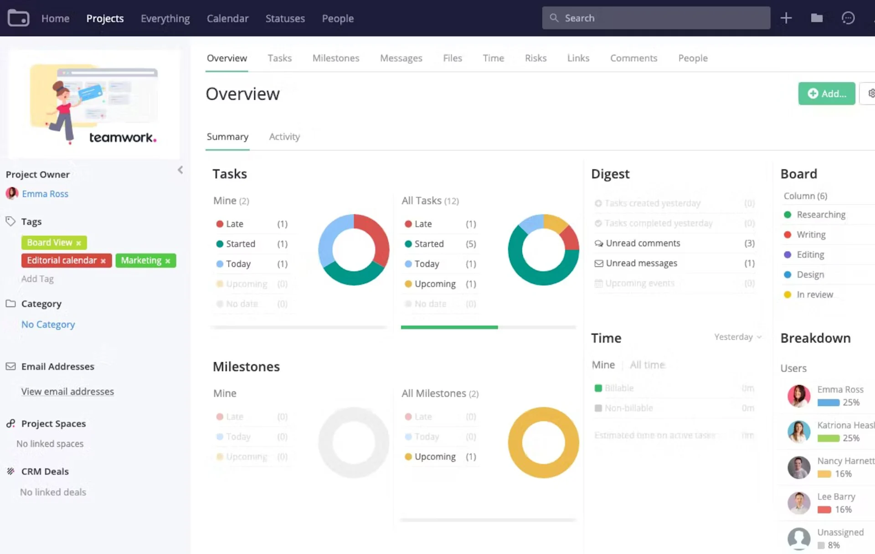The image size is (875, 554).
Task: Click Emma Ross's 25% progress bar
Action: (829, 403)
